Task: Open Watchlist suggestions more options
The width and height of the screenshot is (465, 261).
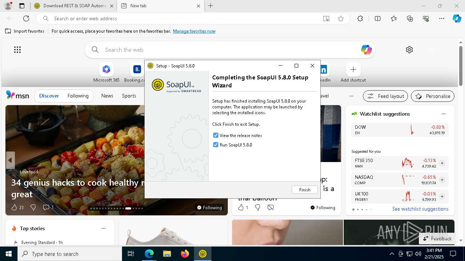Action: pos(443,114)
